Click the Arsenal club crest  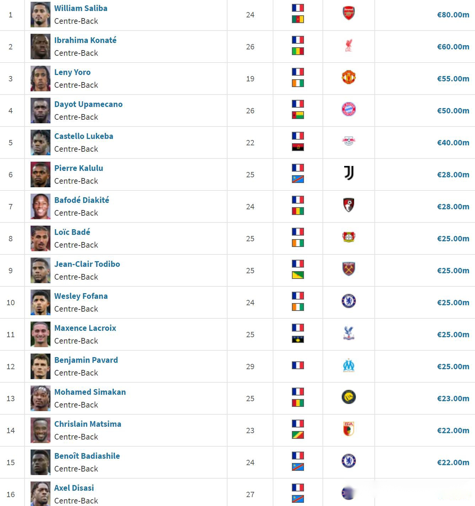pos(348,13)
